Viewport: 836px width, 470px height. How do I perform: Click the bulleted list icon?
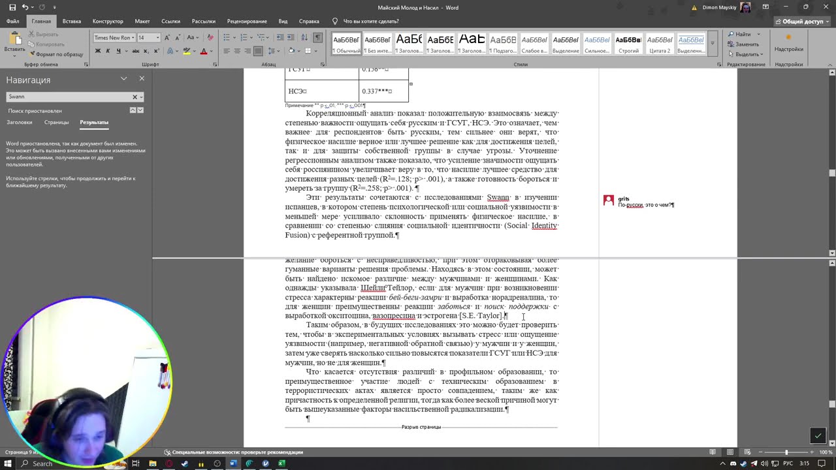pyautogui.click(x=227, y=38)
